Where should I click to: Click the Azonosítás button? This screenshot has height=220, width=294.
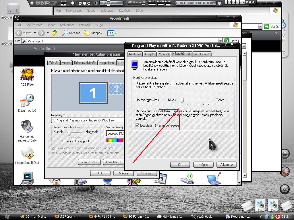pyautogui.click(x=89, y=162)
